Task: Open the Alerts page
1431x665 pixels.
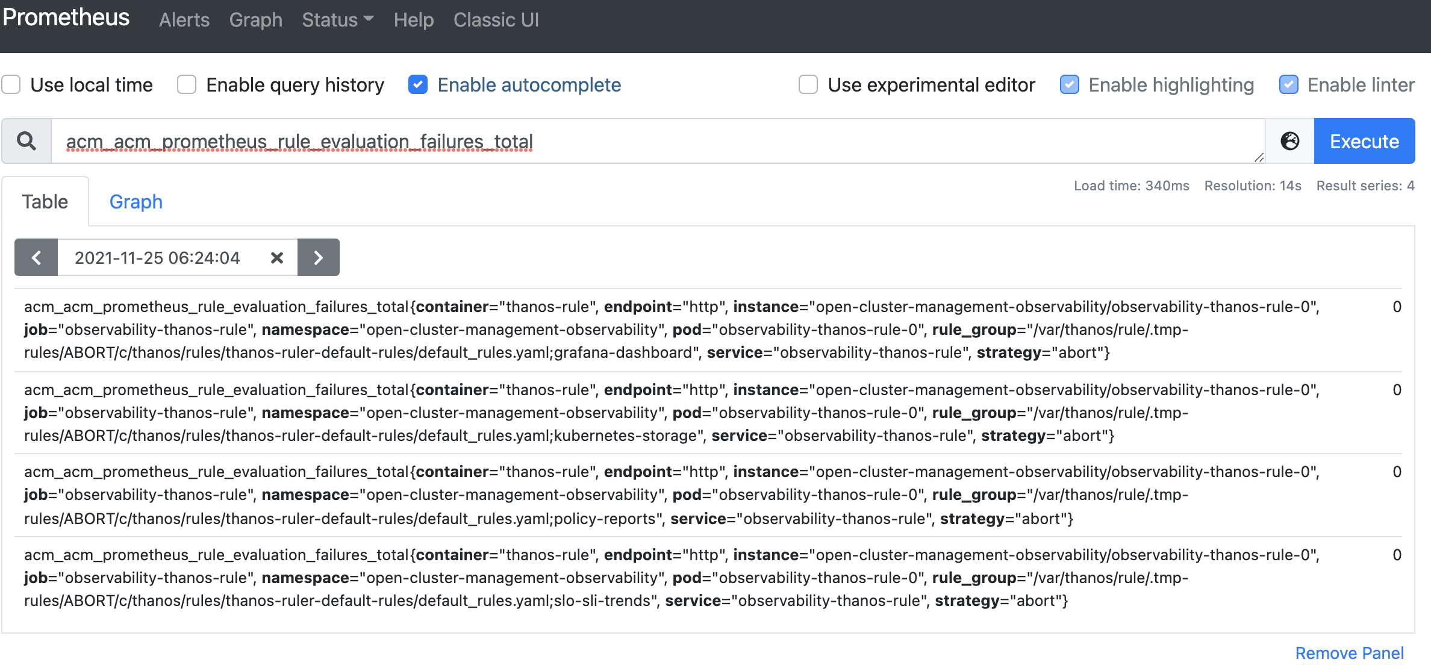Action: [184, 20]
